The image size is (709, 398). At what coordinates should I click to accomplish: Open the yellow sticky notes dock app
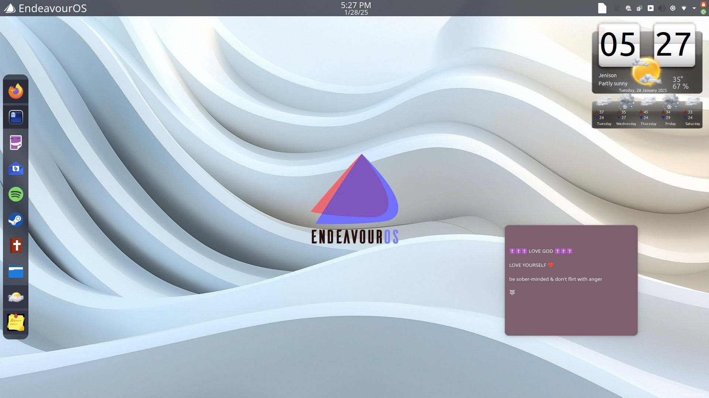(16, 322)
